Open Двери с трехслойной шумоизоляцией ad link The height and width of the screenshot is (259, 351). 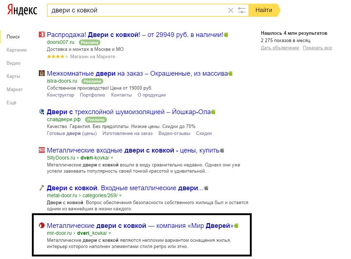129,112
